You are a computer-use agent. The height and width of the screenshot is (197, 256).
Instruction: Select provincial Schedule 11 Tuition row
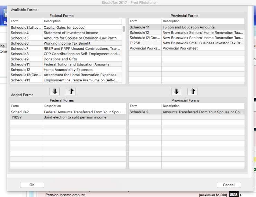(186, 27)
